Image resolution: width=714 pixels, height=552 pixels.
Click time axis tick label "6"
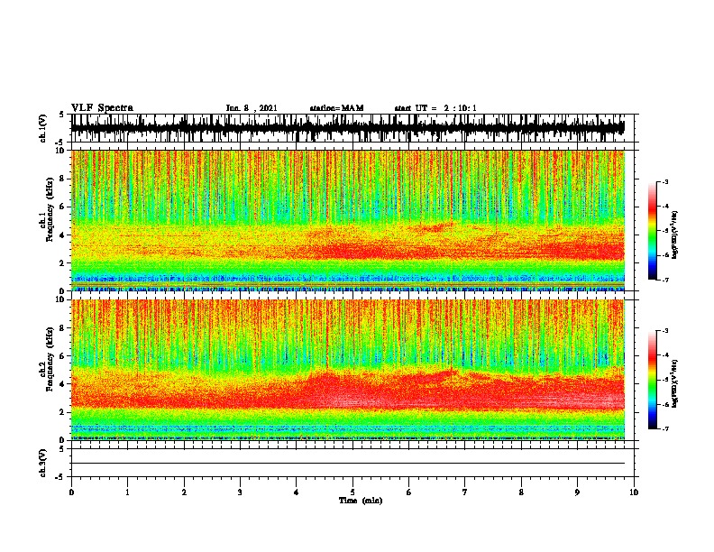pos(409,492)
